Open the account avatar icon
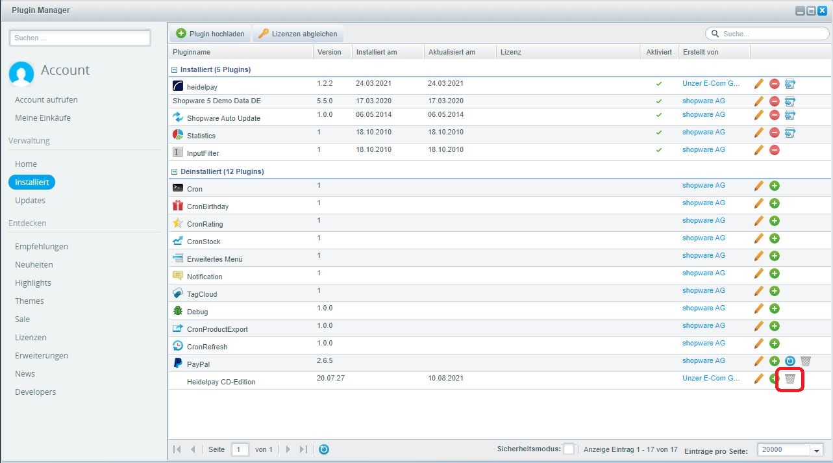Viewport: 833px width, 463px height. pos(21,74)
